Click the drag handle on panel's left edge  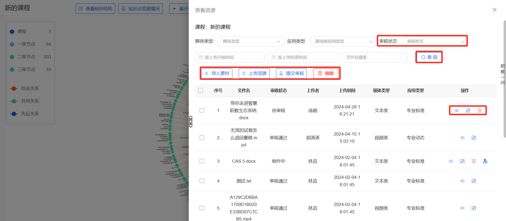(191, 121)
